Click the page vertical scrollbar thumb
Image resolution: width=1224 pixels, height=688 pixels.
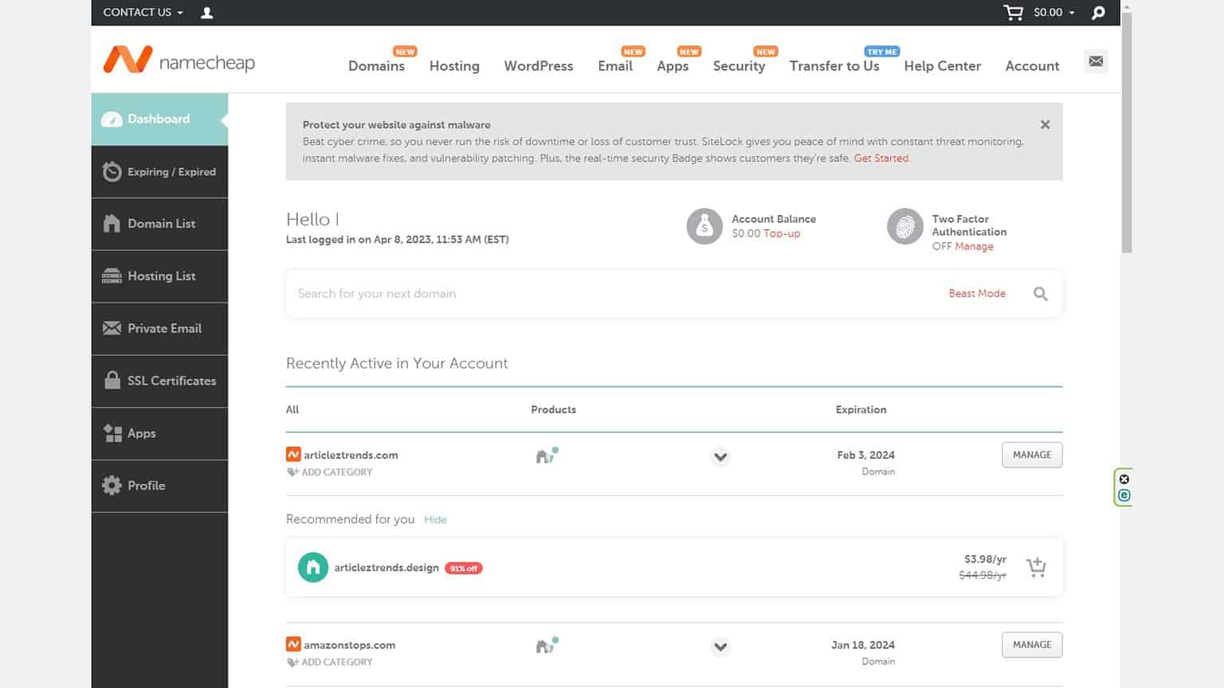point(1126,131)
